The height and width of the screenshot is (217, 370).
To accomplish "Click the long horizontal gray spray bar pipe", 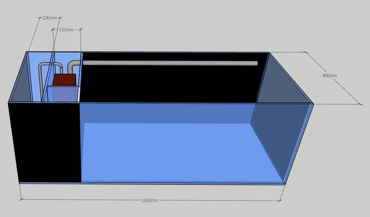I will point(170,63).
